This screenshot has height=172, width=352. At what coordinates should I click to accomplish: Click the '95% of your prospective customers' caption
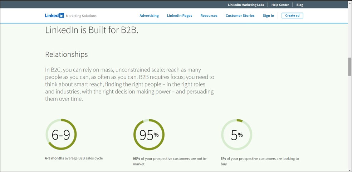click(x=170, y=161)
